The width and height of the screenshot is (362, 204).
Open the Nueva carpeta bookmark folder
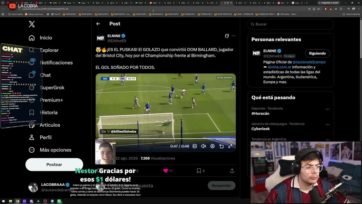[x=16, y=14]
